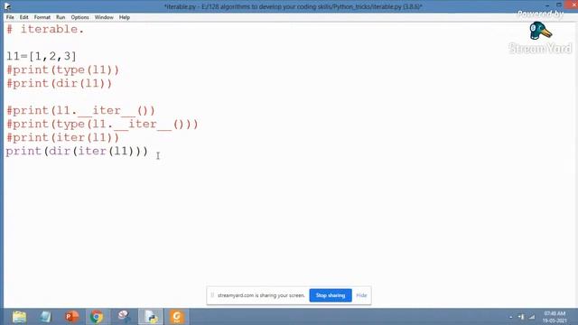Open the Edit menu
Image resolution: width=578 pixels, height=325 pixels.
24,17
